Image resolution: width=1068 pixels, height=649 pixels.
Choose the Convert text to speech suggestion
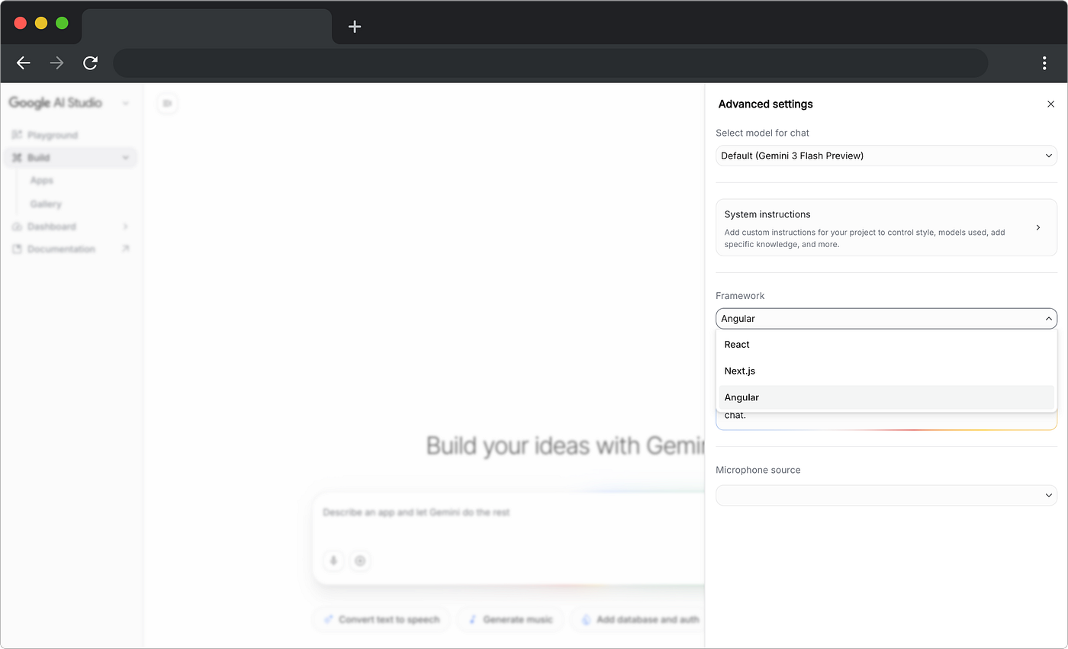[x=381, y=619]
